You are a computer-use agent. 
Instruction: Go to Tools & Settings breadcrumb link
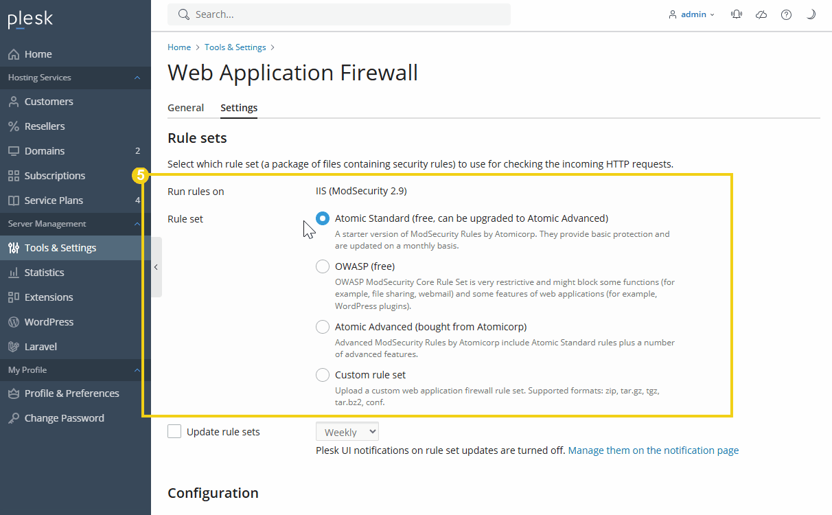pyautogui.click(x=235, y=47)
